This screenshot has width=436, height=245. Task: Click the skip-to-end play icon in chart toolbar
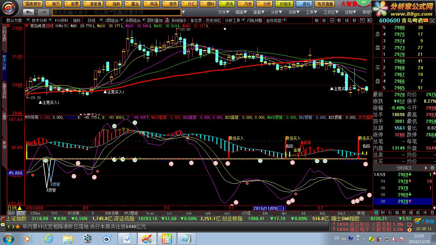coord(369,20)
